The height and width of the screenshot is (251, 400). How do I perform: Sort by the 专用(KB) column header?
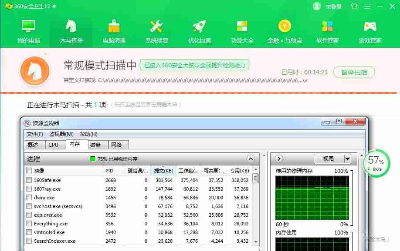pos(239,170)
